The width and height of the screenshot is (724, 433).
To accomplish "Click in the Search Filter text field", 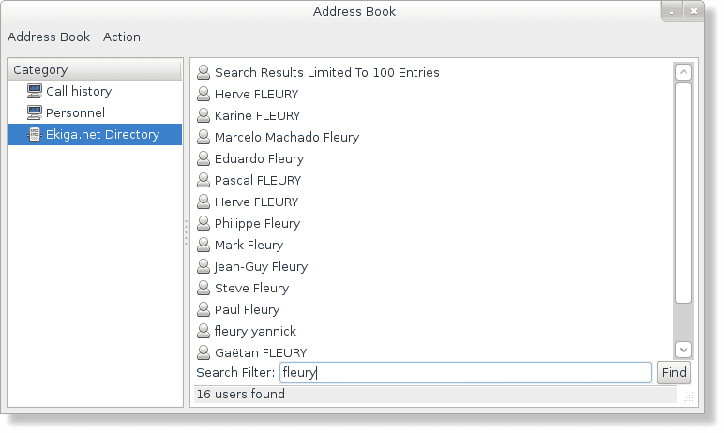I will point(465,372).
